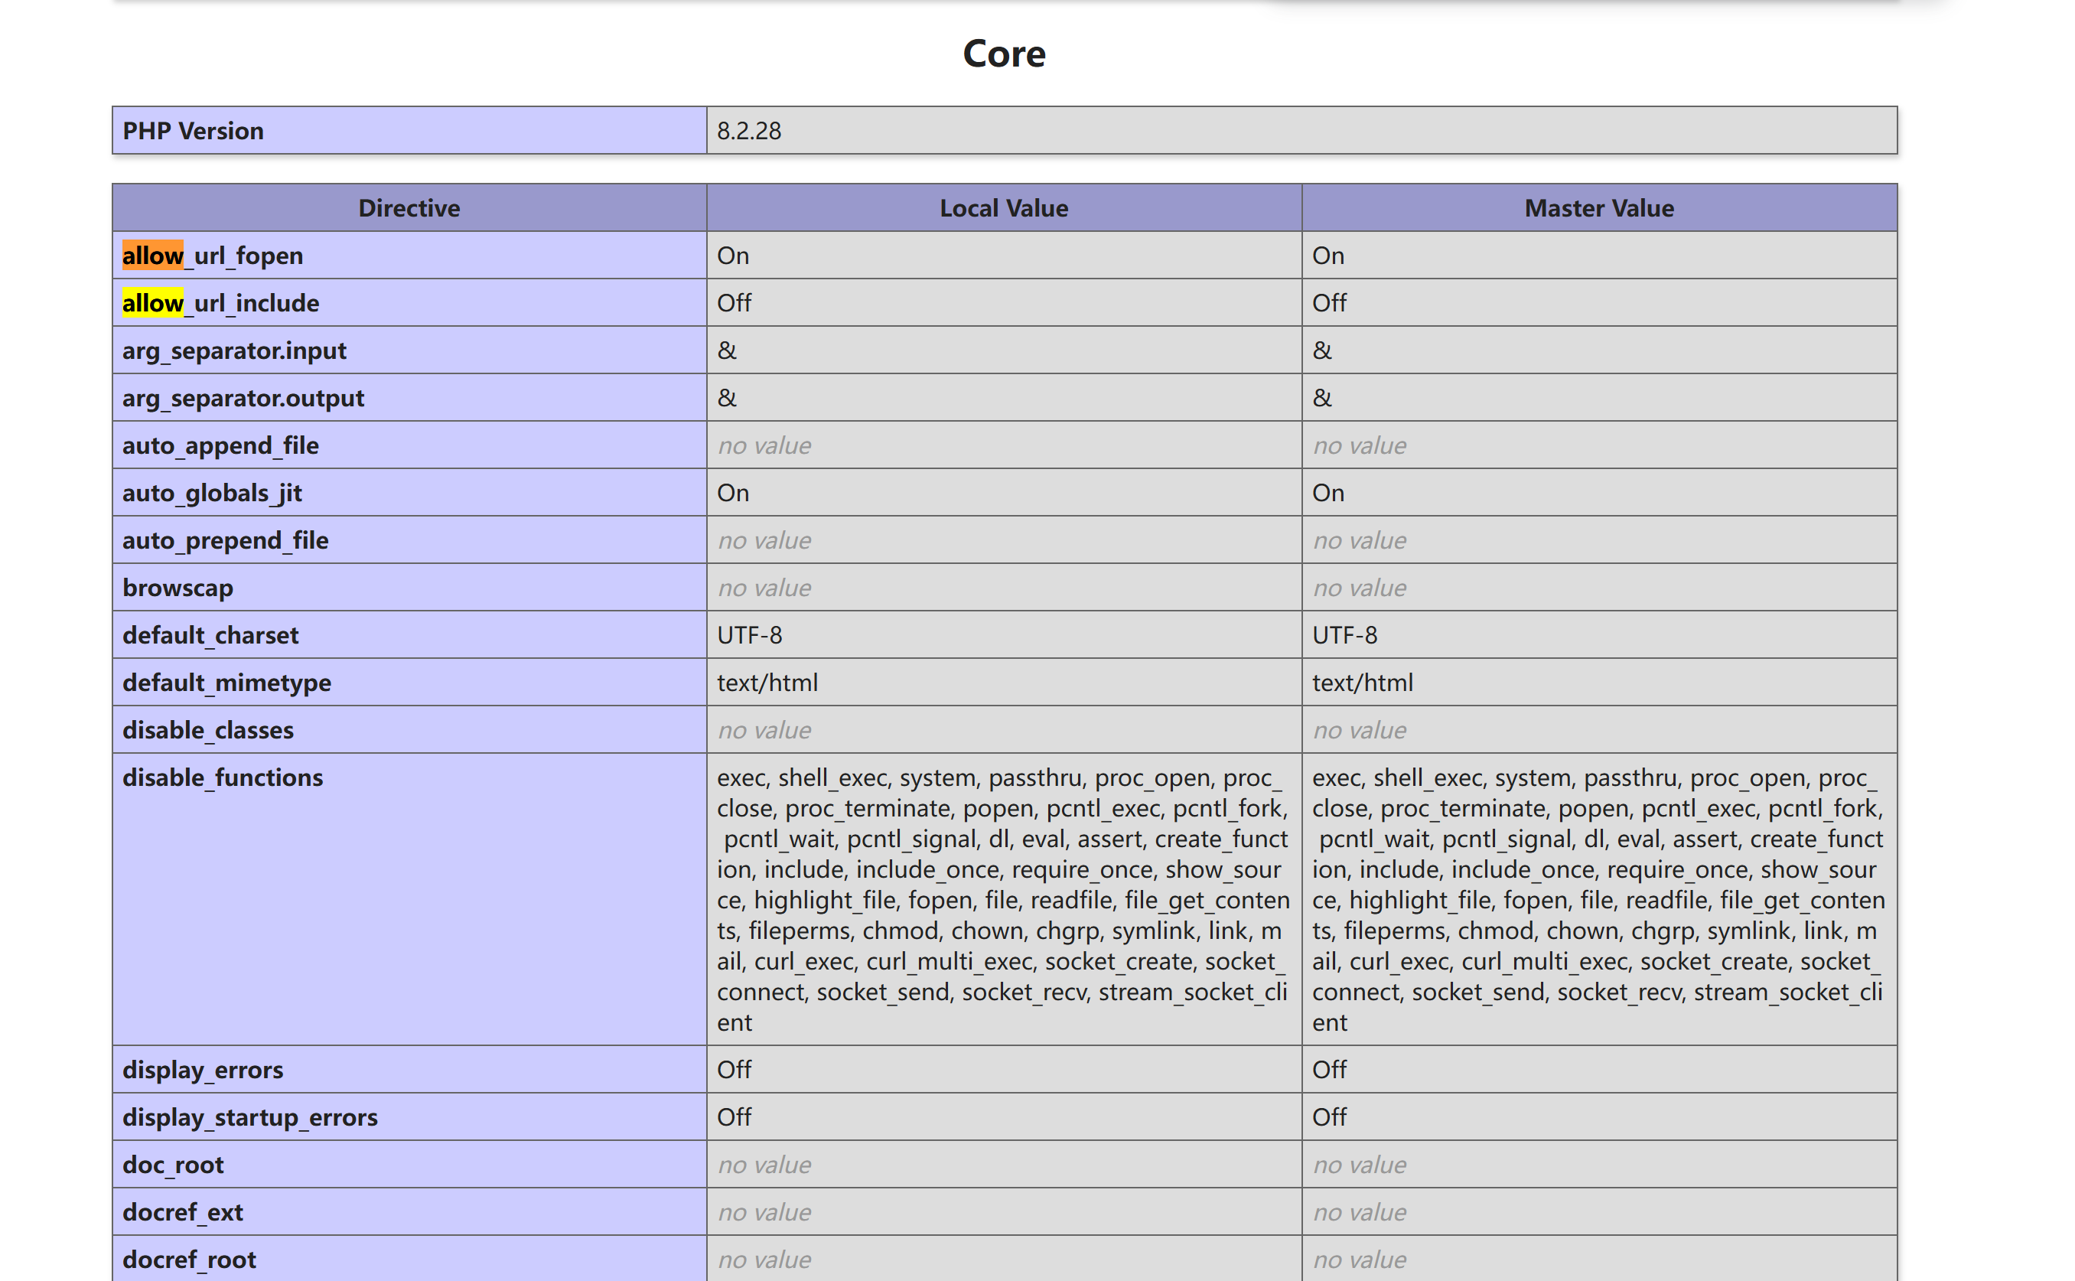
Task: Click the Directive column header
Action: pyautogui.click(x=409, y=207)
